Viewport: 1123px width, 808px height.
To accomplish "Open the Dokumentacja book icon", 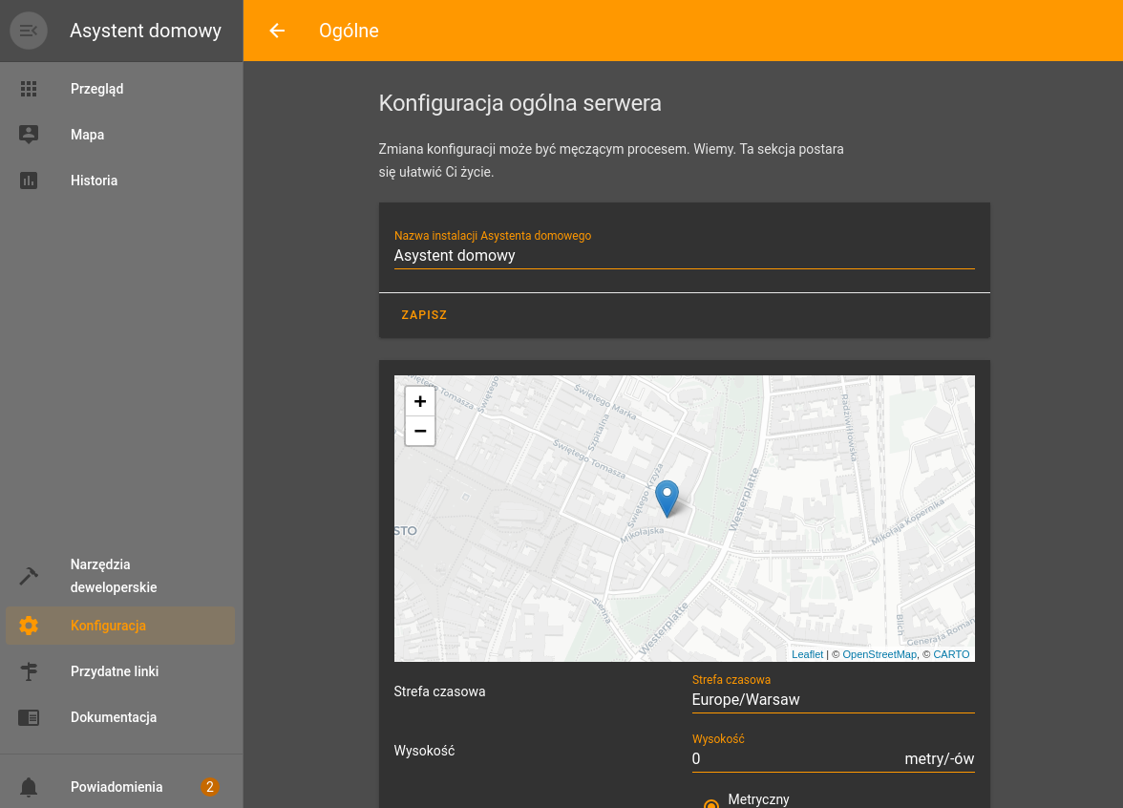I will 29,717.
